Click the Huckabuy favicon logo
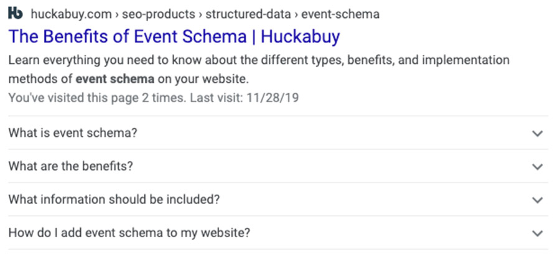The height and width of the screenshot is (257, 560). 16,14
